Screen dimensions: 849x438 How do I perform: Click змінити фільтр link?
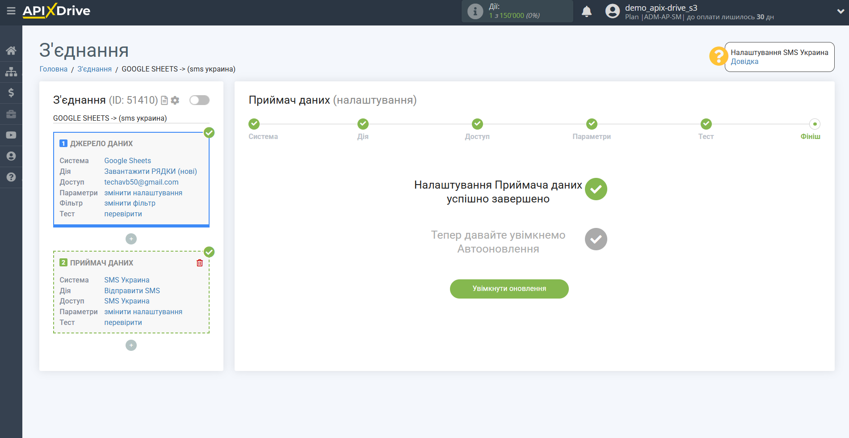coord(130,203)
